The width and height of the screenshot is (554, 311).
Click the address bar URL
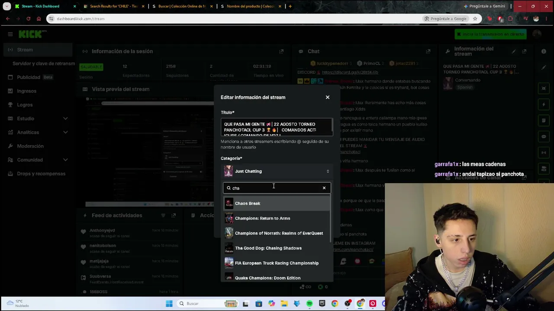[x=81, y=19]
